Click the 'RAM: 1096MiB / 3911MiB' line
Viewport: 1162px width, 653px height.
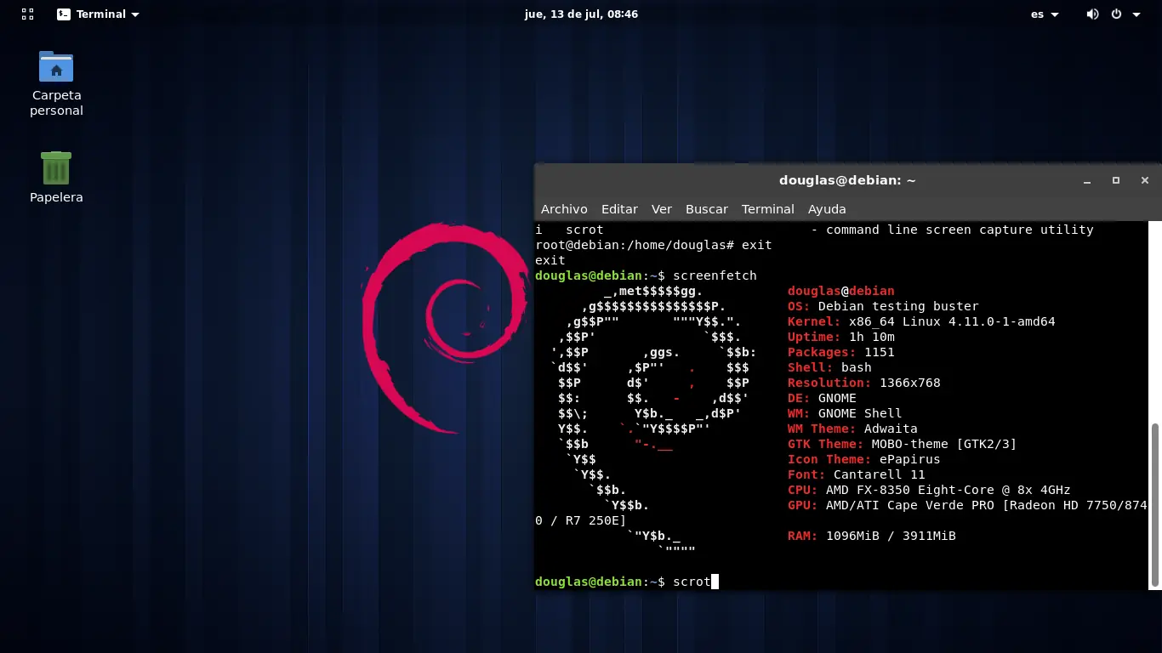pyautogui.click(x=872, y=536)
